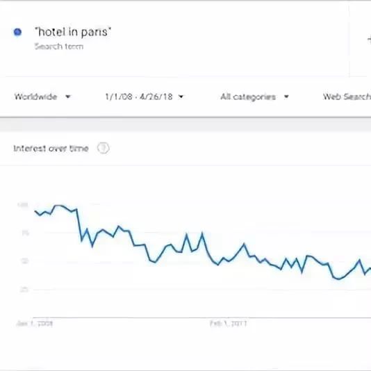Image resolution: width=371 pixels, height=371 pixels.
Task: Select the 'hotel in paris' search term box
Action: (175, 39)
